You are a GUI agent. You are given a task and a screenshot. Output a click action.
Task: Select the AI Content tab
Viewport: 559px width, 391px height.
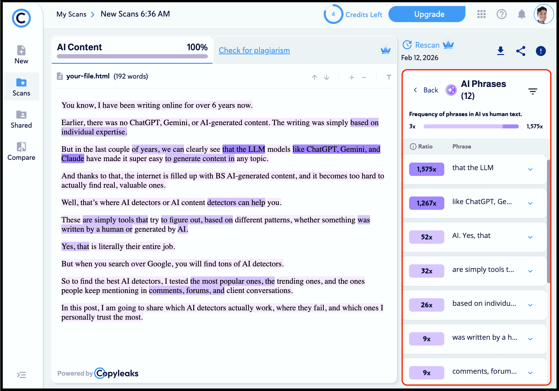pos(132,50)
